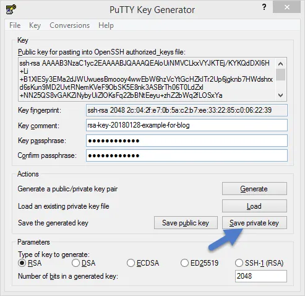The height and width of the screenshot is (296, 305).
Task: Click the Generate button
Action: [x=254, y=189]
